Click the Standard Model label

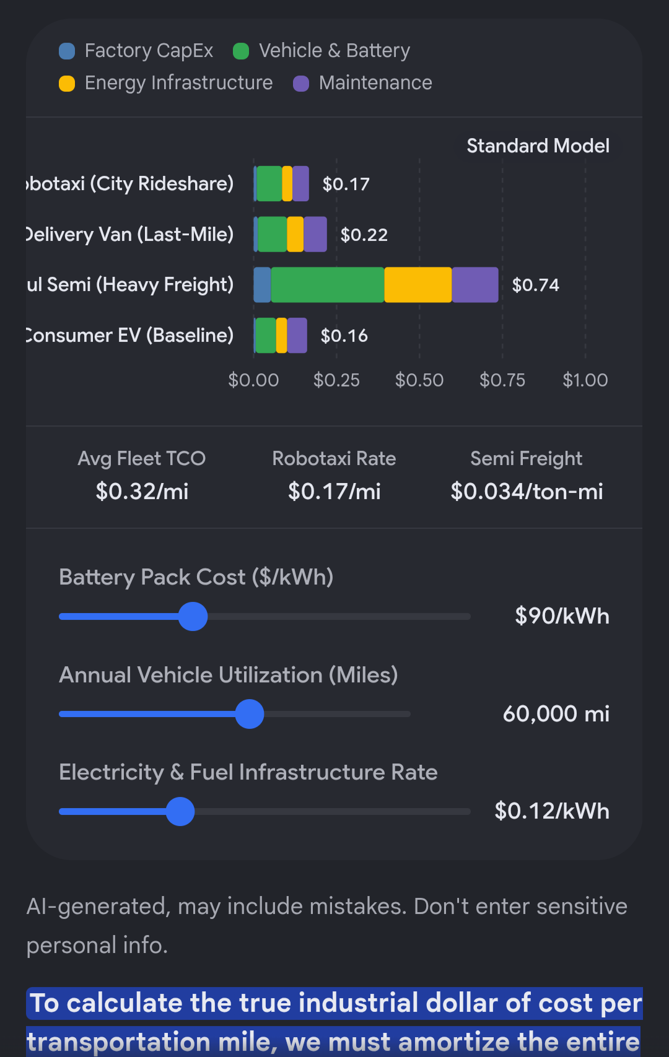(538, 146)
